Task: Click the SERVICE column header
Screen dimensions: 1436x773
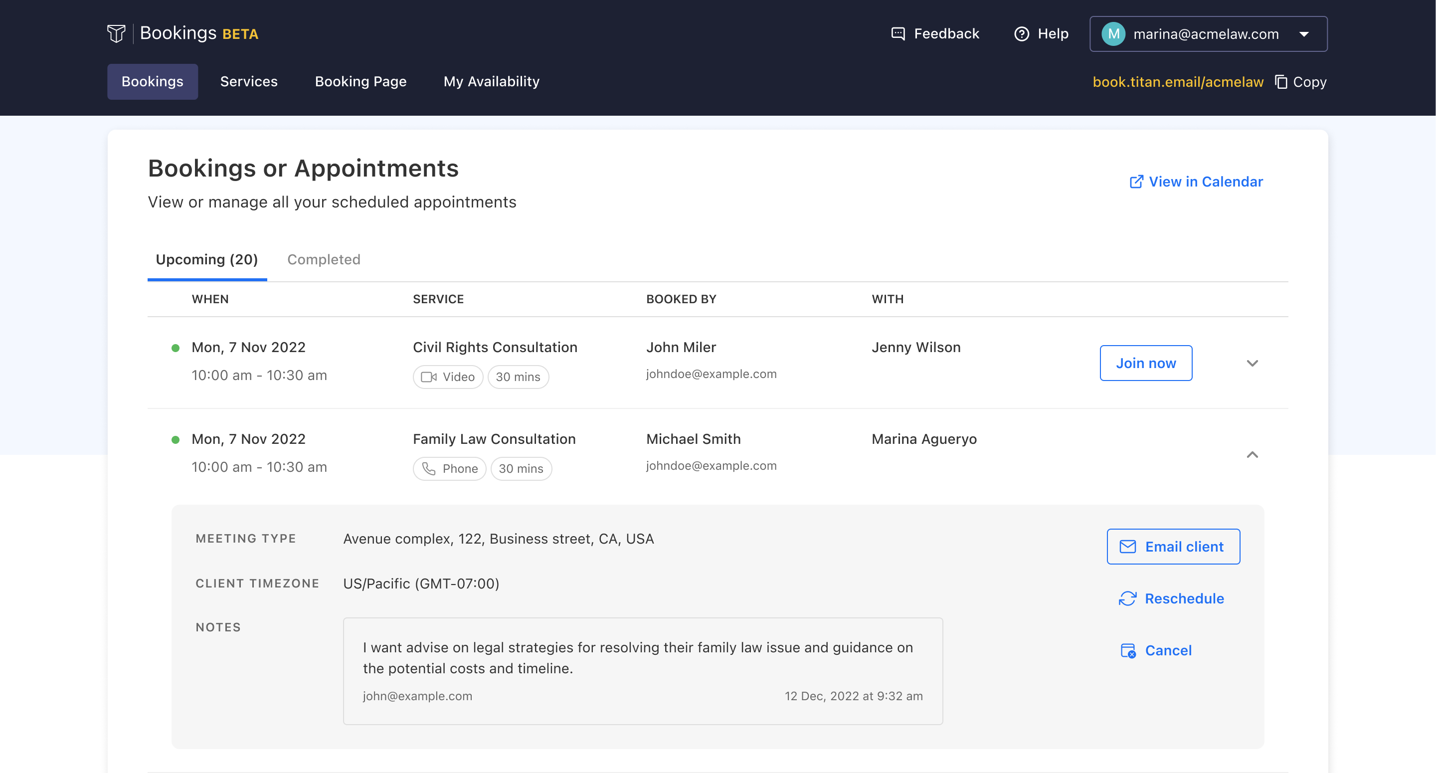Action: click(438, 300)
